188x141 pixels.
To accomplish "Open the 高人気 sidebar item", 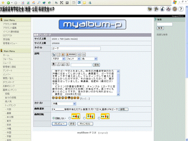I will 8,101.
